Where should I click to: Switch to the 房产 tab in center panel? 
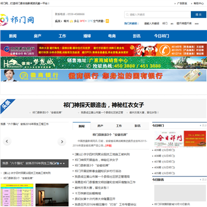(100, 126)
